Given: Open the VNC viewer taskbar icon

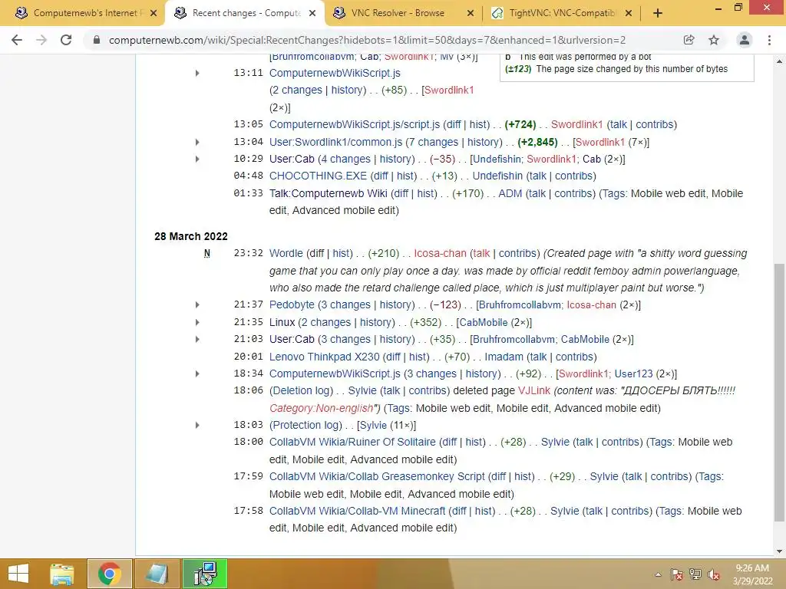Looking at the screenshot, I should (x=205, y=574).
